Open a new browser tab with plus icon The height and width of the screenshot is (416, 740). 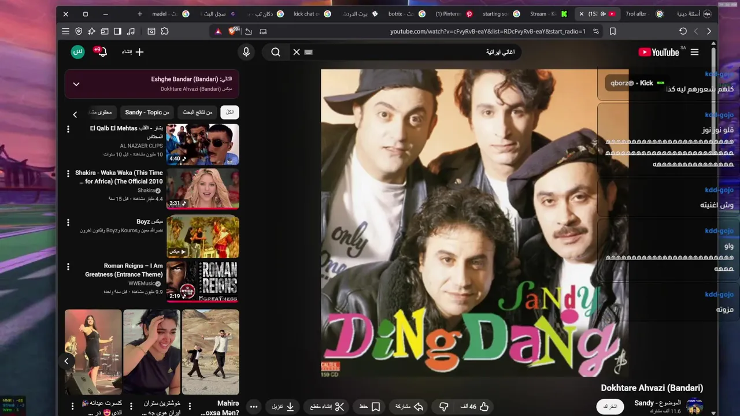(x=140, y=14)
